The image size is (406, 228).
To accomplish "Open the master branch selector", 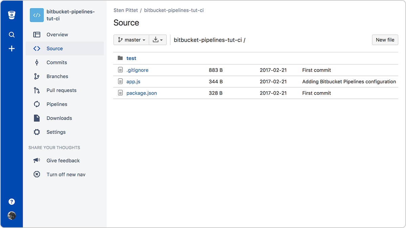I will click(131, 39).
